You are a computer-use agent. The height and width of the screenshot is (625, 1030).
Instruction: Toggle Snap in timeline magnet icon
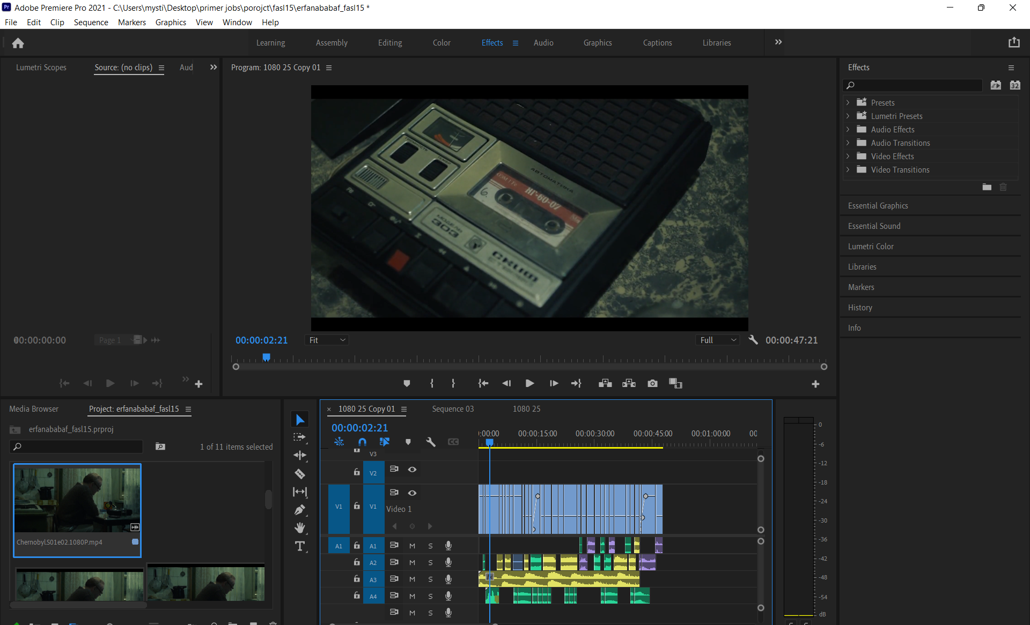coord(362,442)
